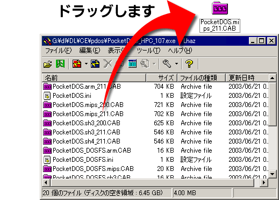This screenshot has width=279, height=200.
Task: Click the grayed-out delete X toolbar icon
Action: tap(108, 64)
